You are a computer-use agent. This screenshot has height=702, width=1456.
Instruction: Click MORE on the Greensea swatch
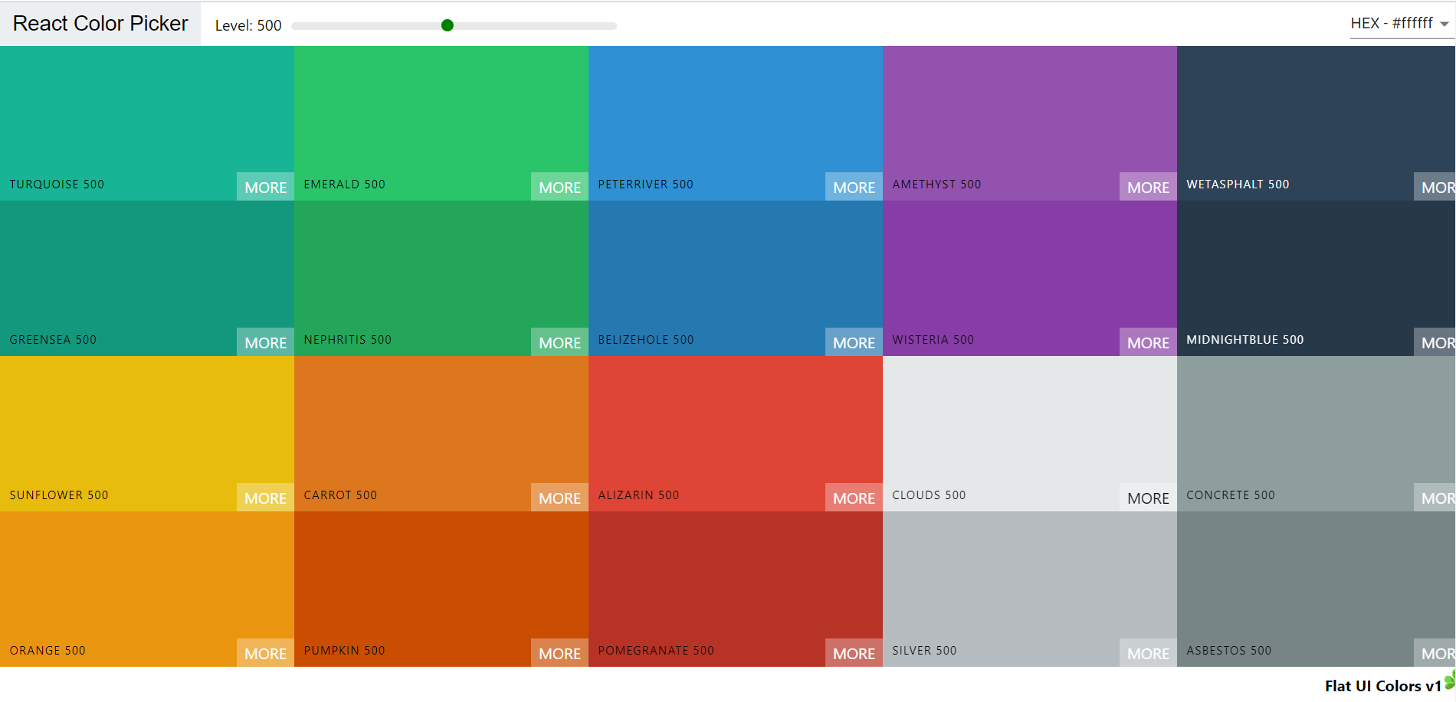pyautogui.click(x=265, y=342)
